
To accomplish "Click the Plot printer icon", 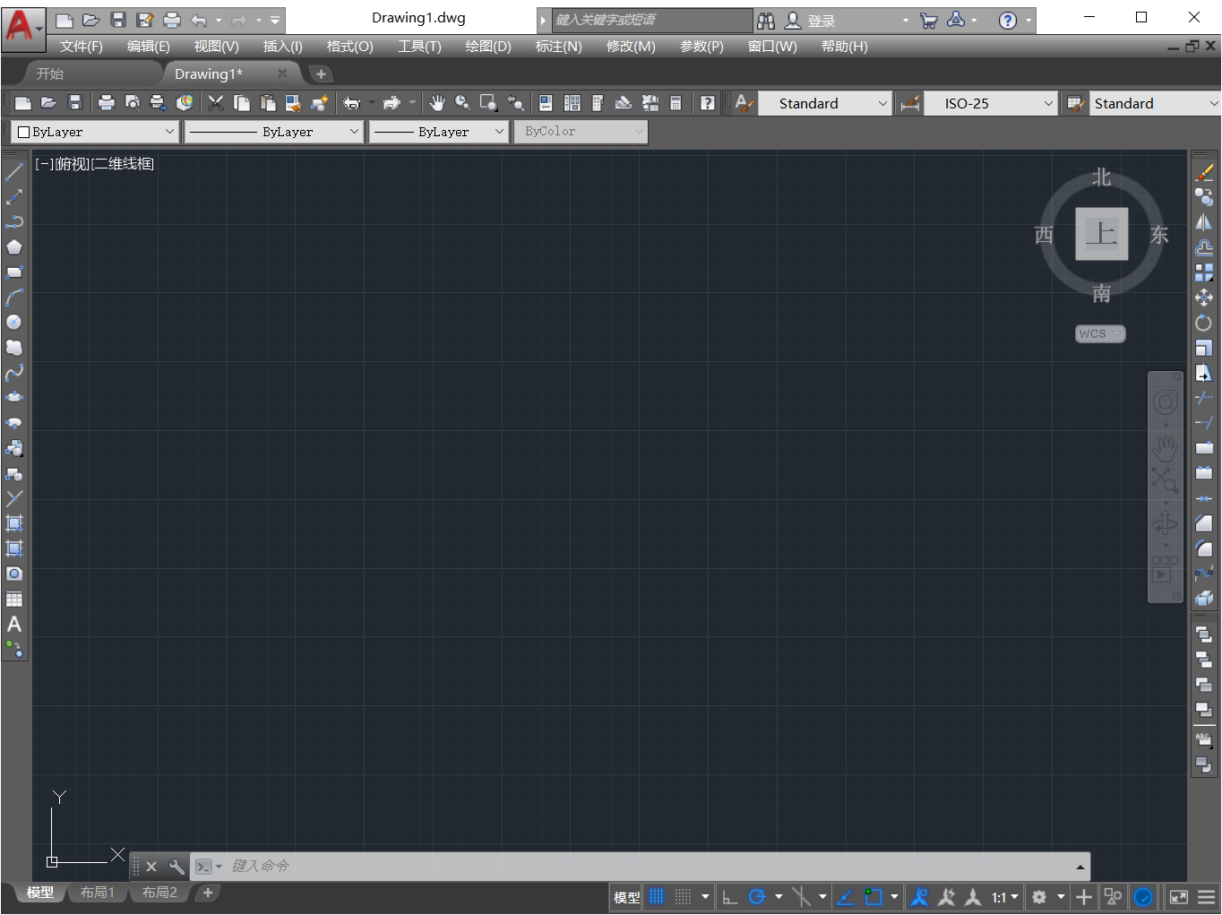I will coord(107,103).
